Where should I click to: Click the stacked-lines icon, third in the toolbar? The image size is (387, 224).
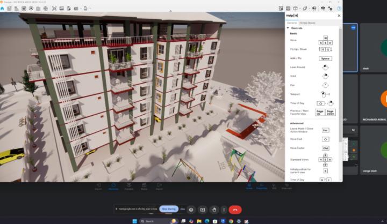click(x=17, y=9)
